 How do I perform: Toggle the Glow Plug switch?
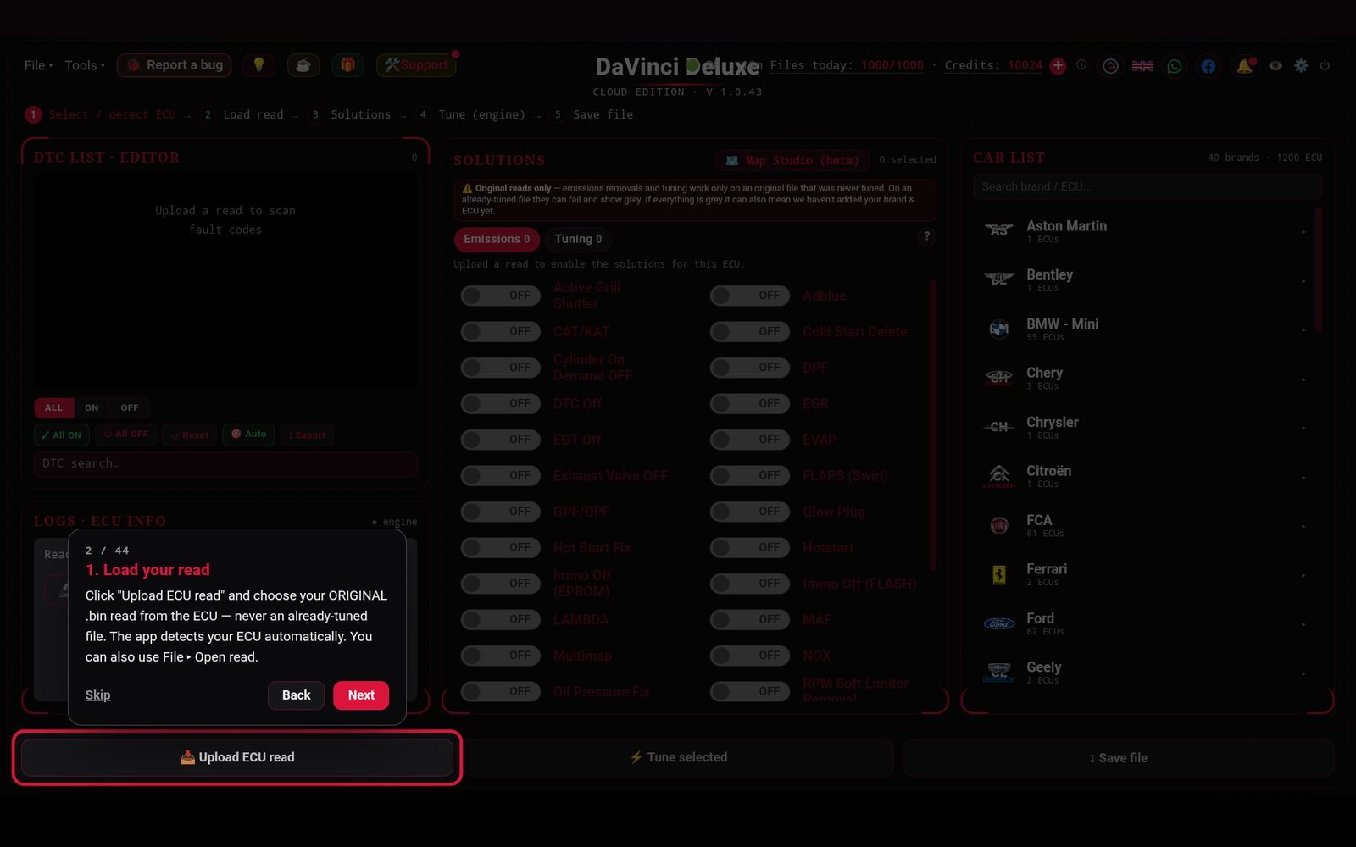pyautogui.click(x=750, y=512)
